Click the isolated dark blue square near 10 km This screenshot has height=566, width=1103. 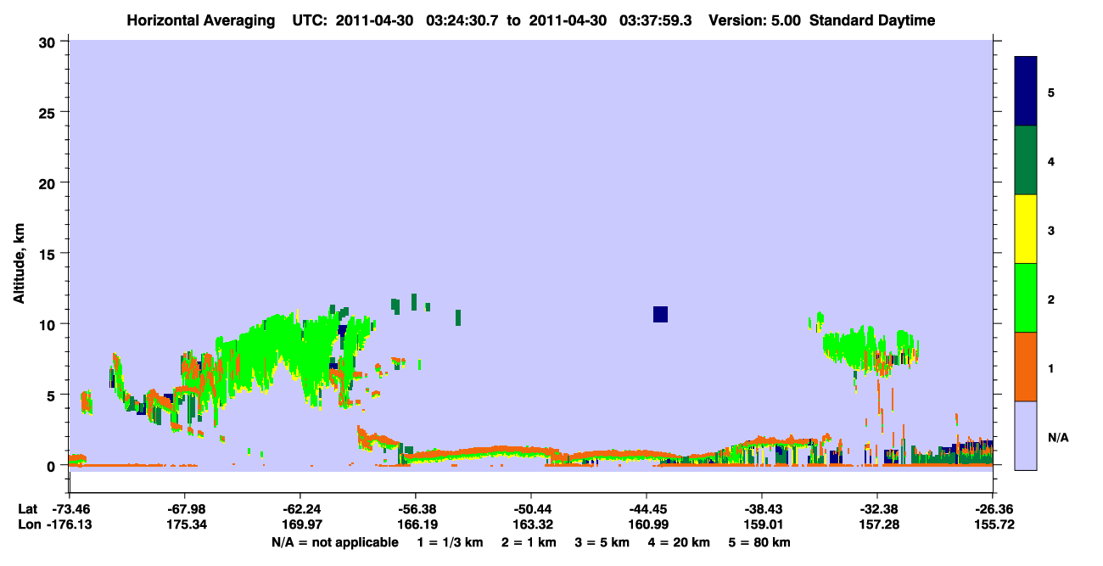[661, 314]
